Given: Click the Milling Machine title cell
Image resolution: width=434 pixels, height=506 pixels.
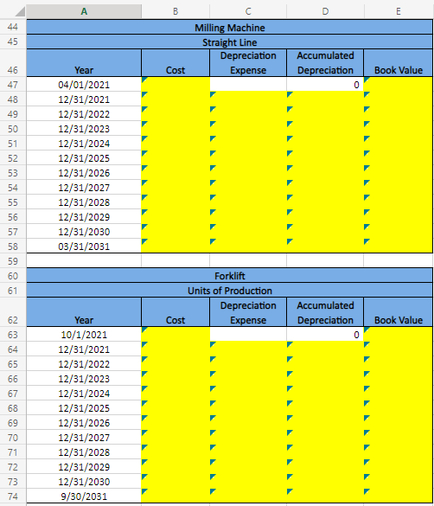Looking at the screenshot, I should [230, 28].
